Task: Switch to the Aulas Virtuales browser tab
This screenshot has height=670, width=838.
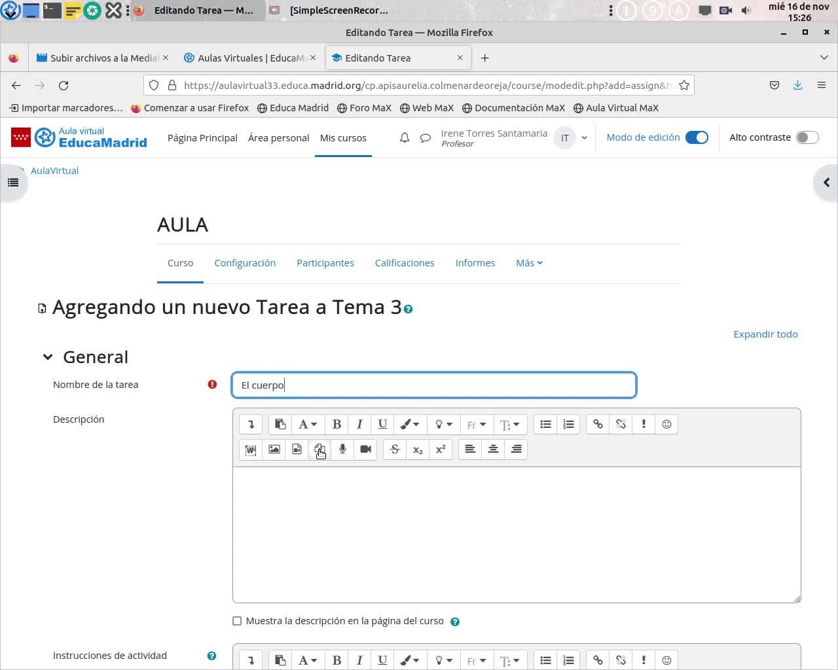Action: [250, 58]
